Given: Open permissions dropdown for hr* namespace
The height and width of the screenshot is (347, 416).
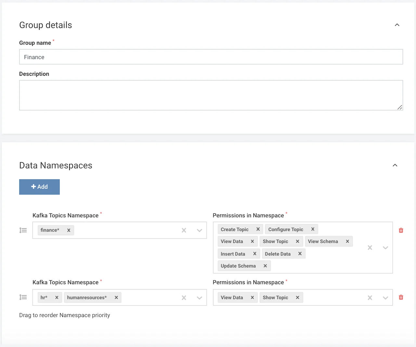Looking at the screenshot, I should point(385,298).
